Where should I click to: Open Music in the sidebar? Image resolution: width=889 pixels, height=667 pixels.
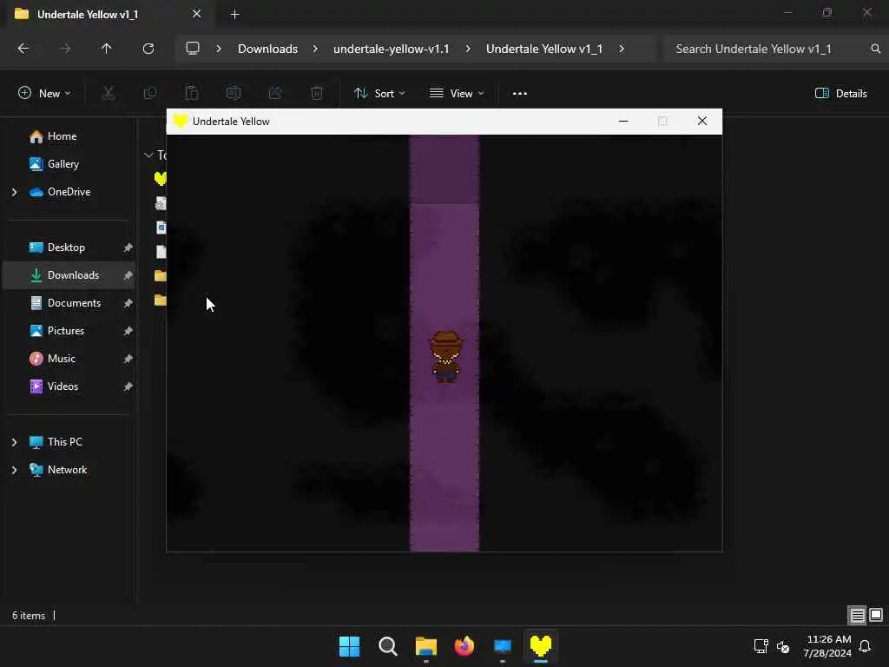pos(62,359)
